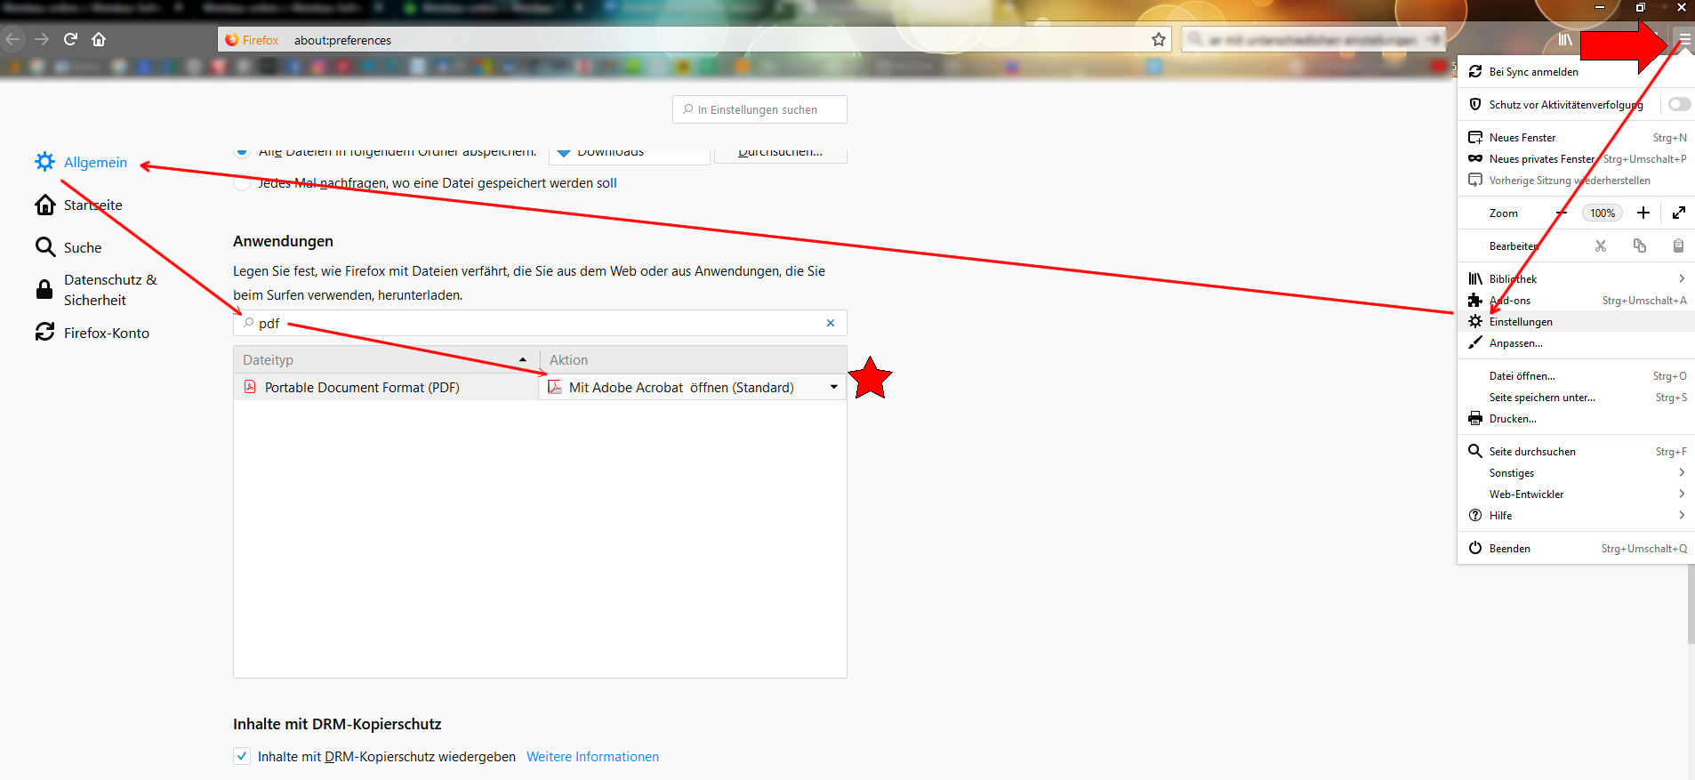Go to home page icon
The height and width of the screenshot is (780, 1695).
[x=99, y=39]
